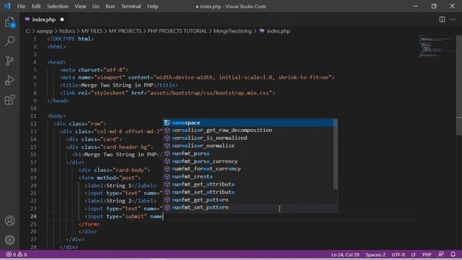Image resolution: width=462 pixels, height=260 pixels.
Task: Choose normalizer_is_normalized suggestion
Action: tap(250, 138)
